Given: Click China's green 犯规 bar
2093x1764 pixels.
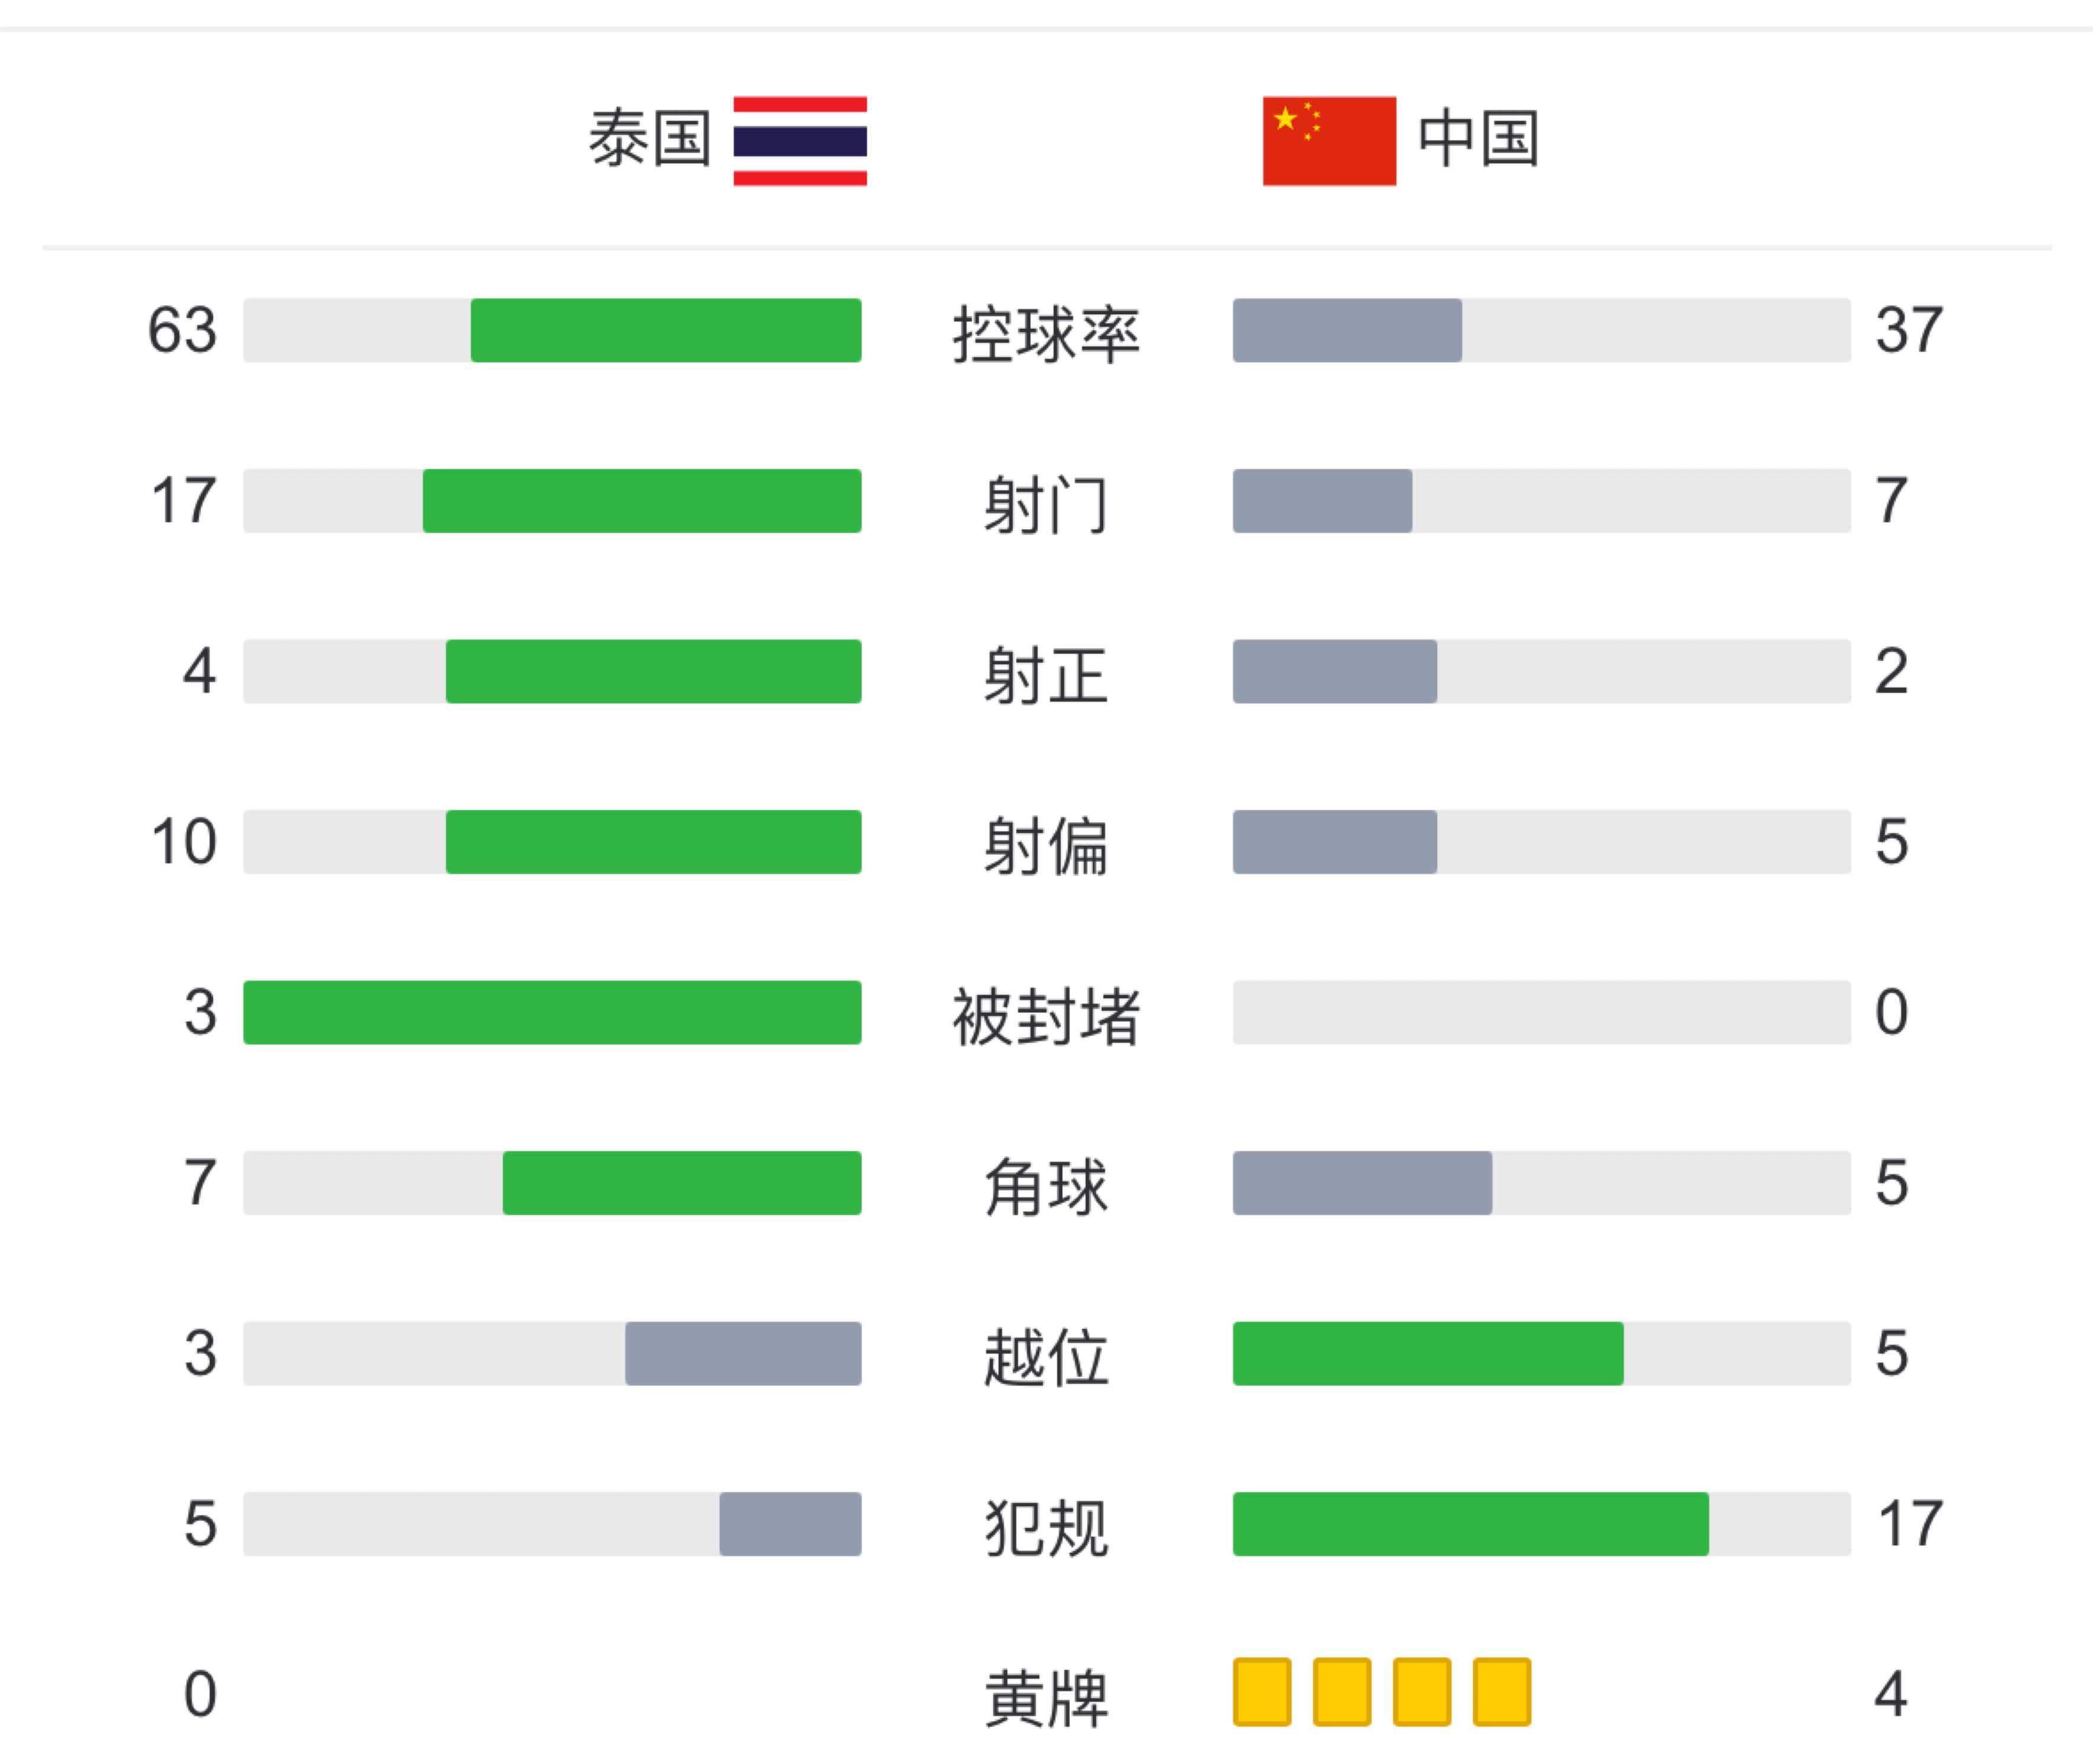Looking at the screenshot, I should (x=1471, y=1524).
